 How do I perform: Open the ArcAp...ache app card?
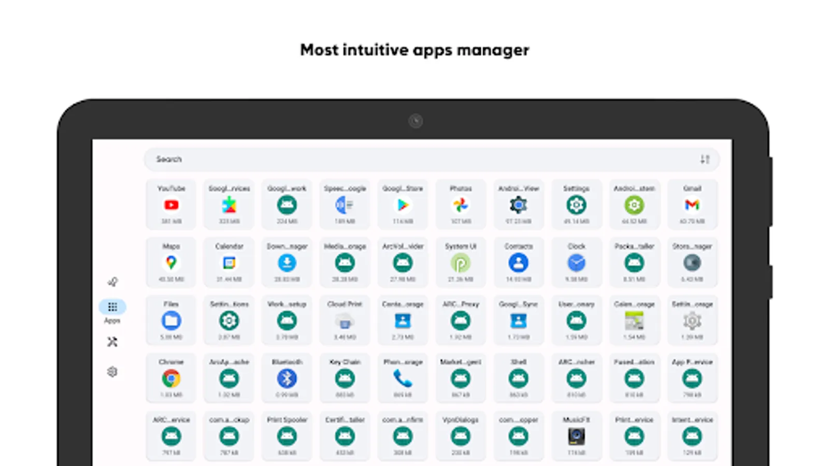[229, 378]
